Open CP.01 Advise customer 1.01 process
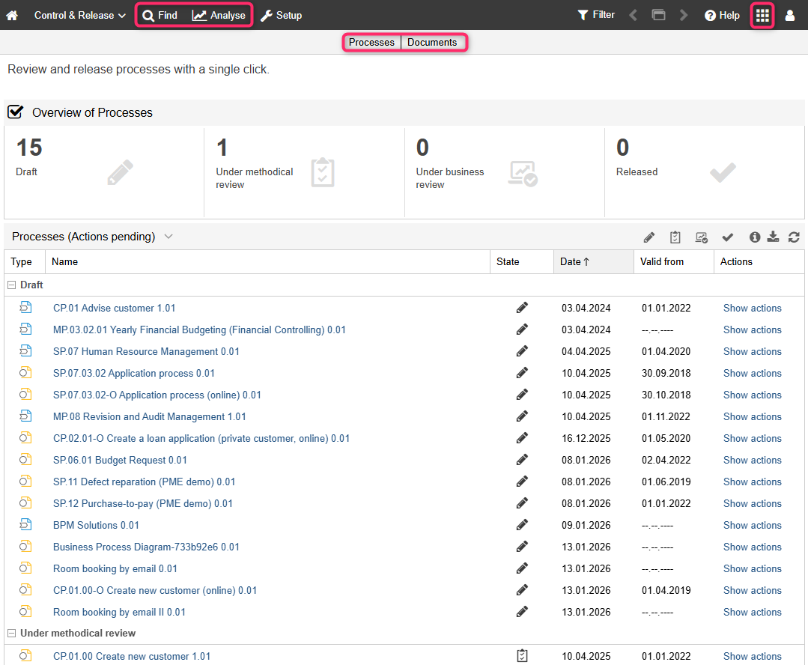The image size is (808, 665). tap(114, 308)
